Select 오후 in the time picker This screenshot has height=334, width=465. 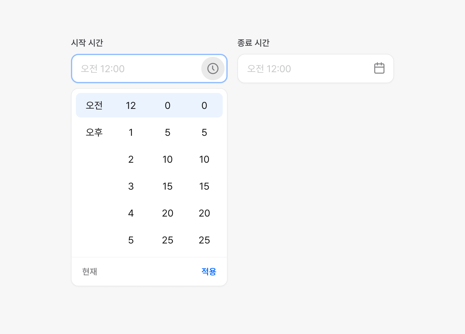click(94, 132)
